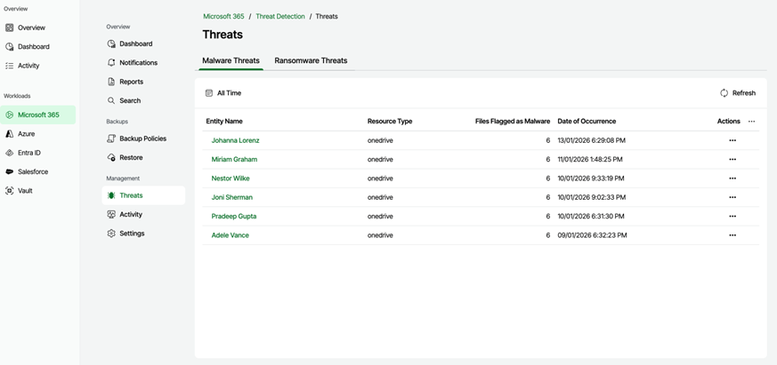Screen dimensions: 777x365
Task: Click the date 09/01/2026 6:32:23 PM
Action: click(x=592, y=235)
